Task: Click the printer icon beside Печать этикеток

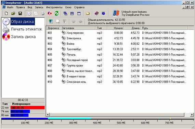Action: coord(6,29)
